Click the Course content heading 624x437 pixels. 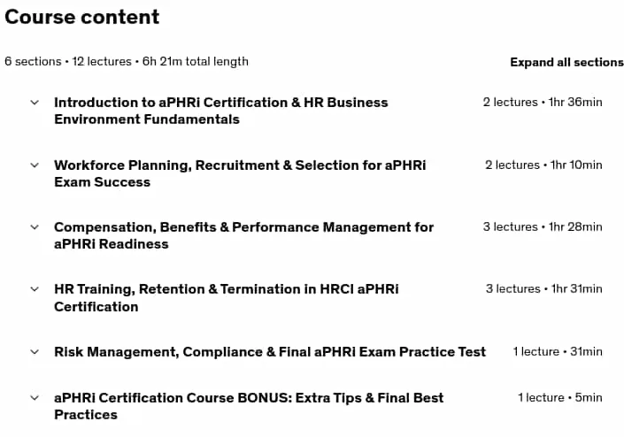coord(82,17)
